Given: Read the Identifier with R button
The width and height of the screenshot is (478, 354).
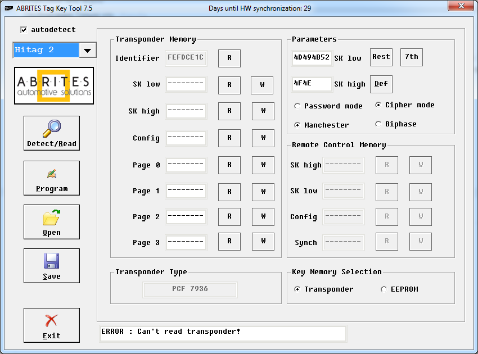Looking at the screenshot, I should tap(229, 58).
